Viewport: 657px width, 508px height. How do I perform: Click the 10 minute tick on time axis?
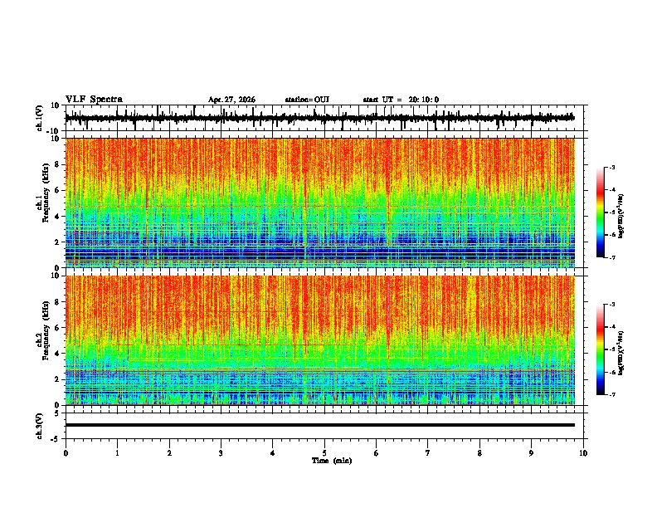(x=583, y=453)
